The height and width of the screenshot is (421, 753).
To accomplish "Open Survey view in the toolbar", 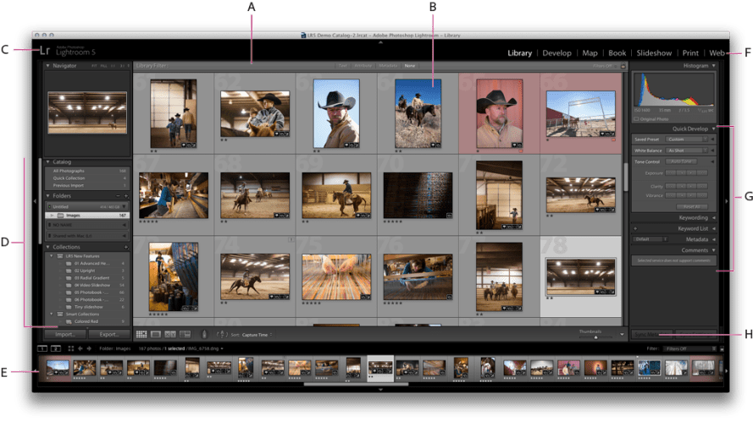I will coord(185,335).
